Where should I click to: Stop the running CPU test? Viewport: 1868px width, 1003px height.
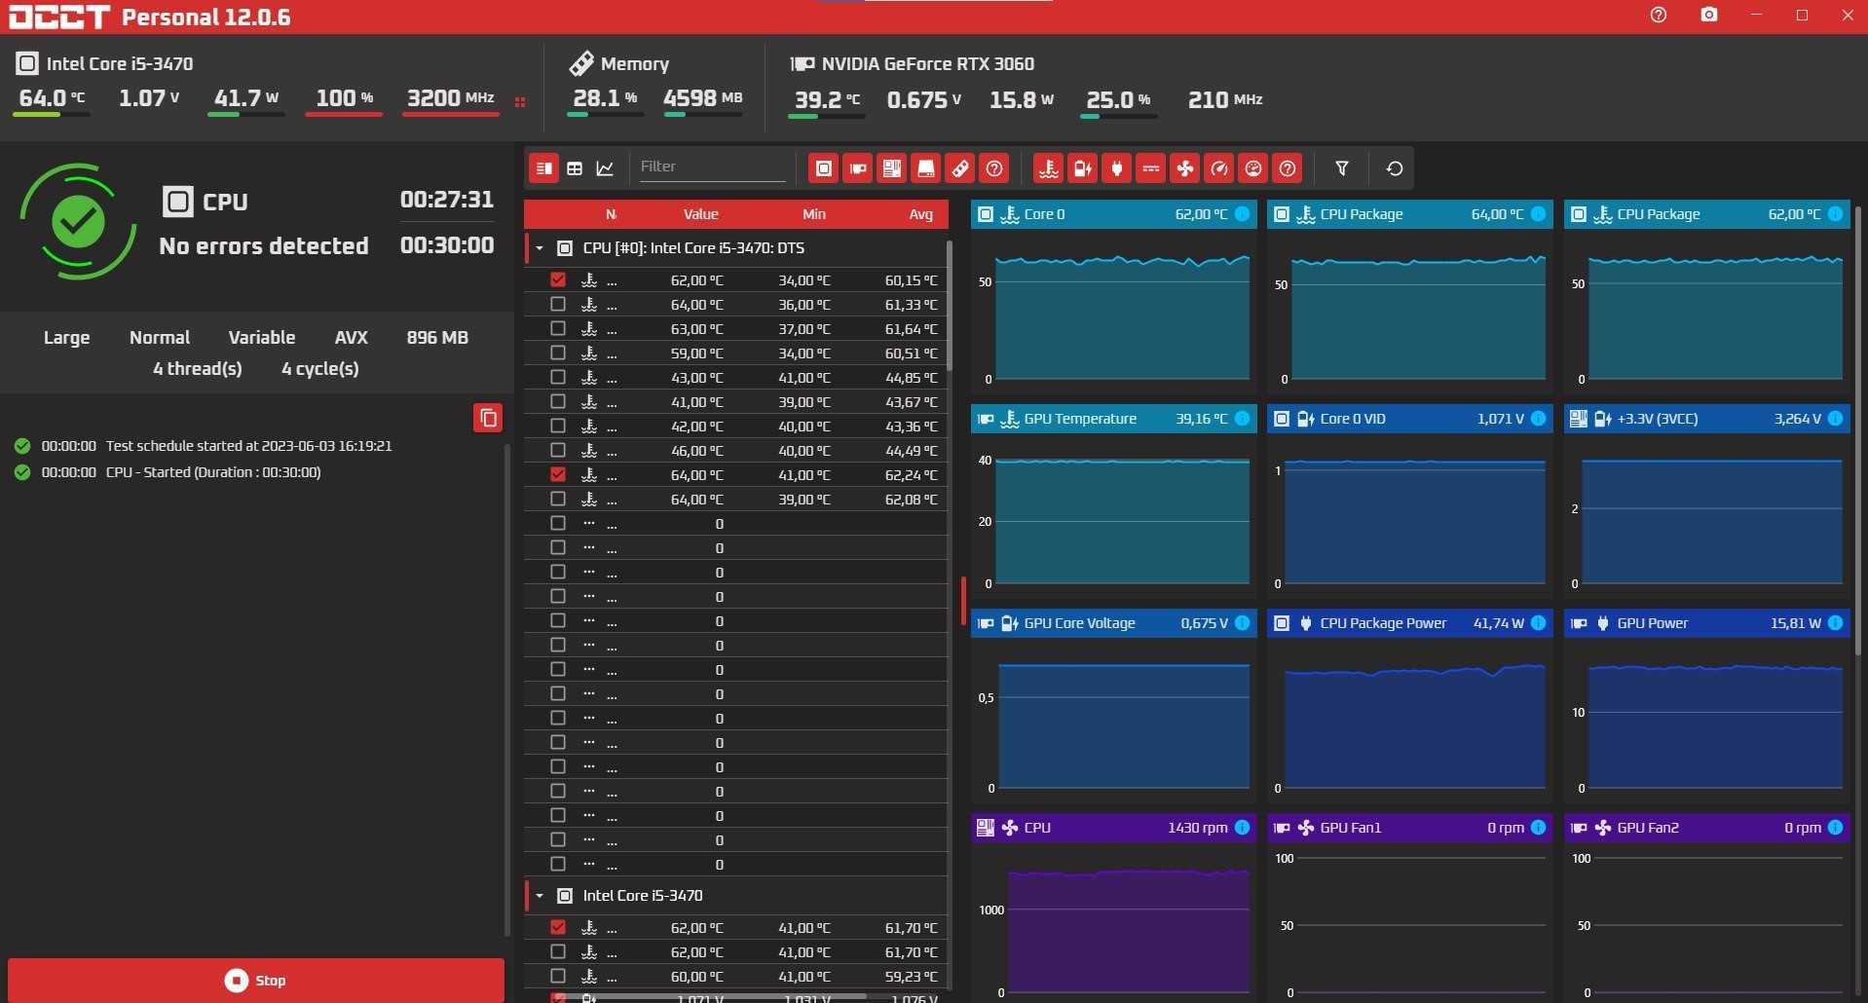[256, 981]
